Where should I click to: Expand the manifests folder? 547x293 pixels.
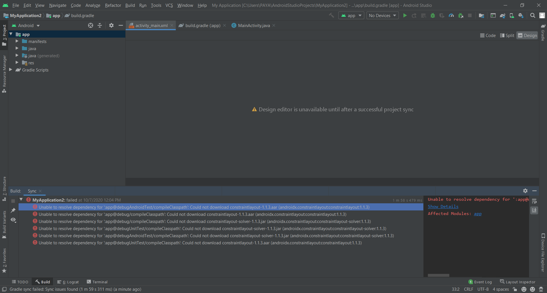click(17, 41)
